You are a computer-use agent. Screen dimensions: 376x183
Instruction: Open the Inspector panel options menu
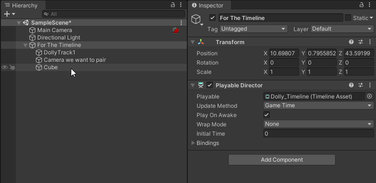pos(369,5)
